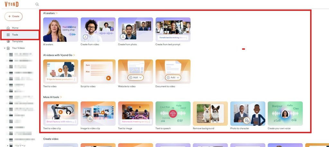Viewport: 329px width, 147px height.
Task: Open the Script to video card
Action: 98,72
